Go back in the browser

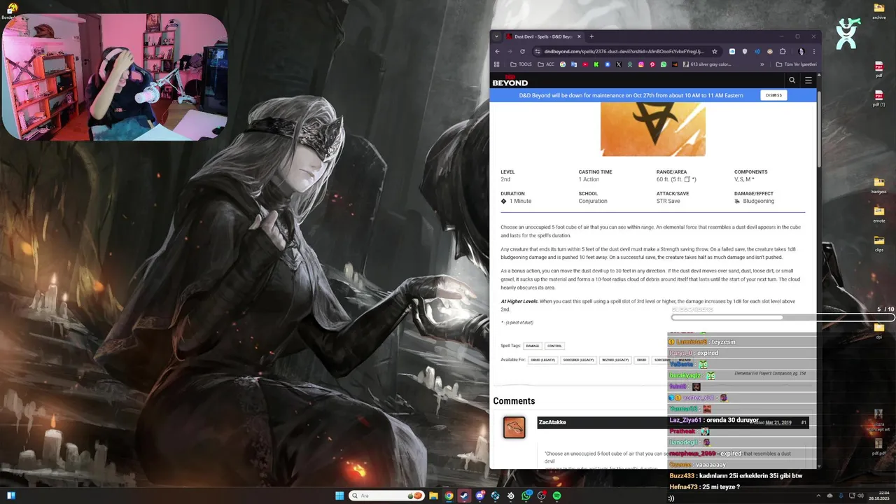click(497, 51)
